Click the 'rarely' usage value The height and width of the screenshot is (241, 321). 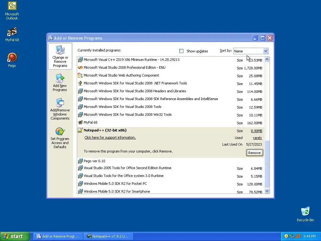[x=257, y=138]
